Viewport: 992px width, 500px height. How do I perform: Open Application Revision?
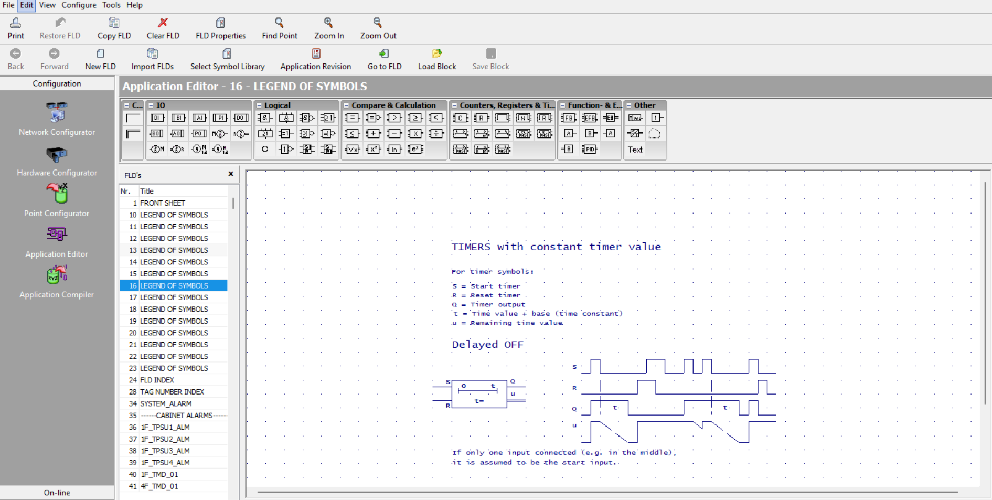[315, 59]
